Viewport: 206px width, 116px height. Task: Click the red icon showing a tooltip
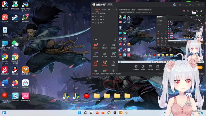tap(192, 11)
